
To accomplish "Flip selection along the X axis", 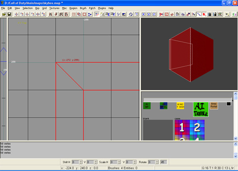I will coord(16,14).
